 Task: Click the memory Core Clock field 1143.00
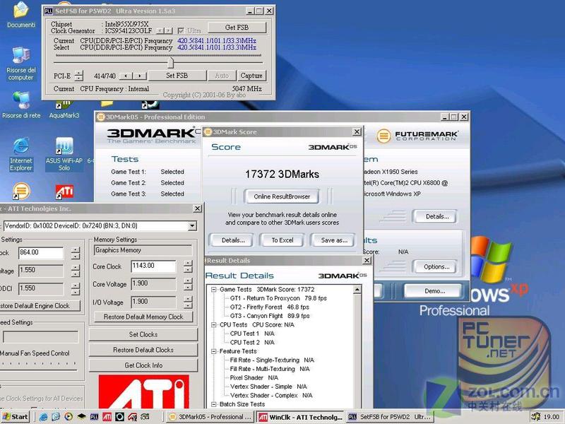(x=153, y=266)
